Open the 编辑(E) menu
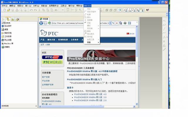 click(12, 6)
